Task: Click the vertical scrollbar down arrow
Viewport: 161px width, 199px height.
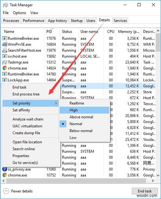Action: (x=158, y=175)
